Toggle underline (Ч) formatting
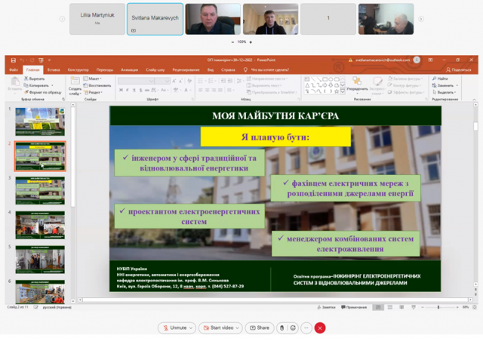Viewport: 483px width, 341px height. pos(134,90)
